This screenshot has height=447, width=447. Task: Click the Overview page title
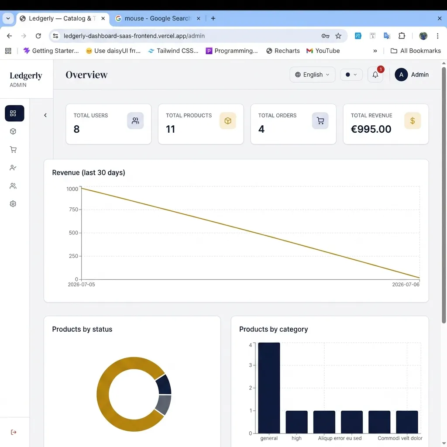86,75
